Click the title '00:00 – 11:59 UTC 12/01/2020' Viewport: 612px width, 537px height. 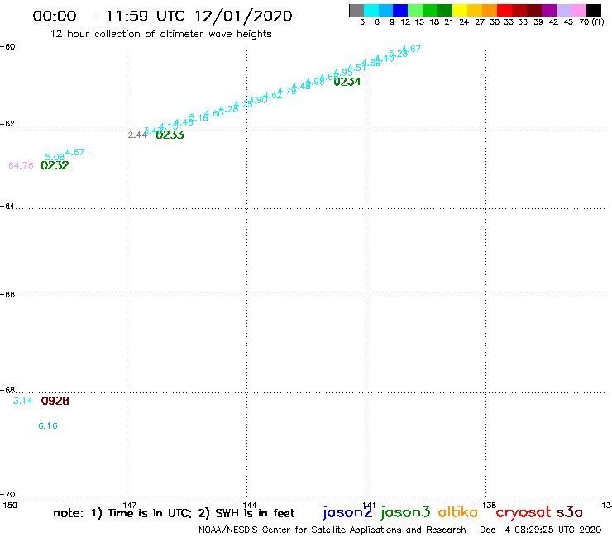point(162,16)
